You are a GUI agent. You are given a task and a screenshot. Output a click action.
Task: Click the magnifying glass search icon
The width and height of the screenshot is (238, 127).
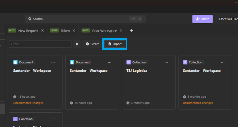coord(30,19)
